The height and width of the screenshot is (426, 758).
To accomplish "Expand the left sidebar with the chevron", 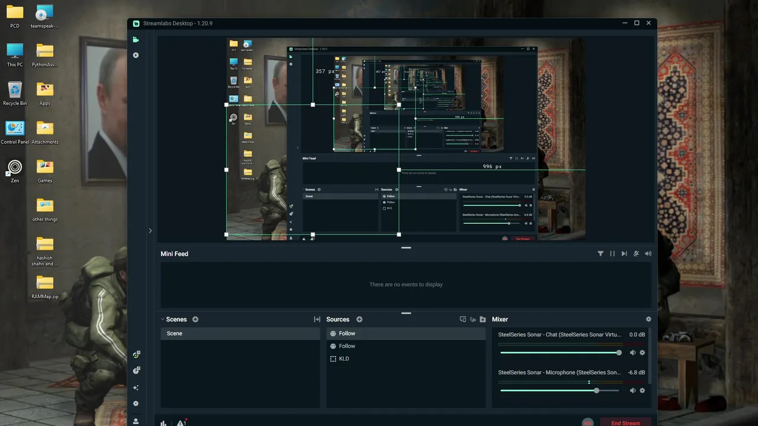I will click(150, 231).
